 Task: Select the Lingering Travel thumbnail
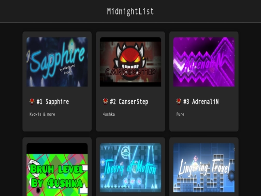tap(204, 167)
